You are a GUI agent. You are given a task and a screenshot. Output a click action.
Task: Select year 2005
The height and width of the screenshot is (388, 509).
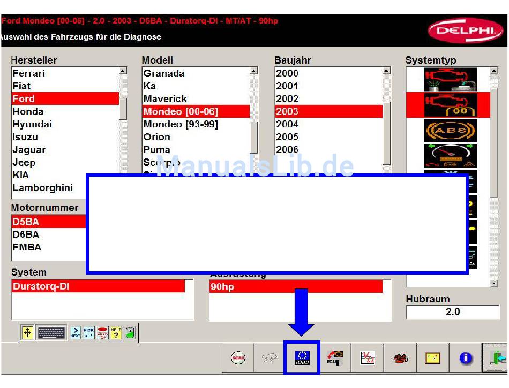[x=329, y=137]
